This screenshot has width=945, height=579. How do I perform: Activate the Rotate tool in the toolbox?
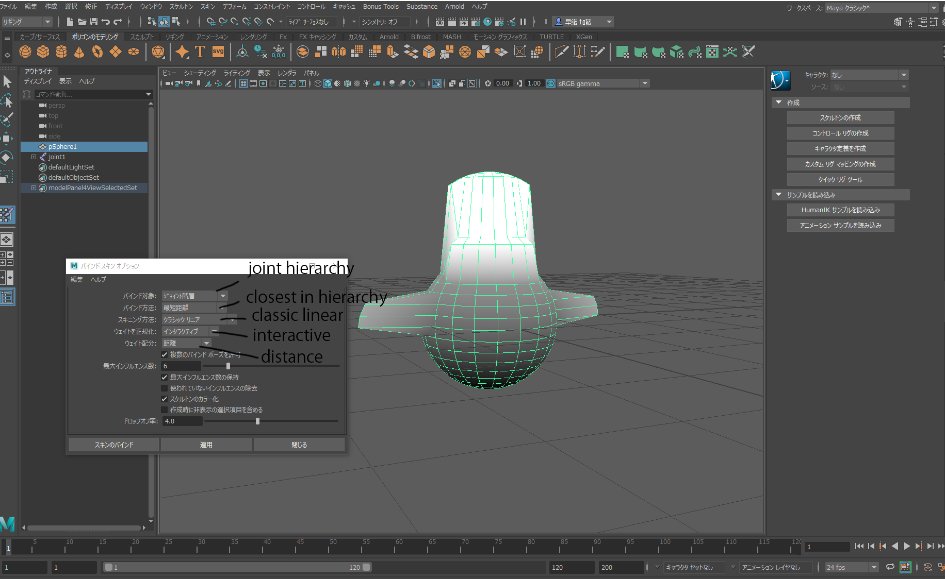(7, 157)
